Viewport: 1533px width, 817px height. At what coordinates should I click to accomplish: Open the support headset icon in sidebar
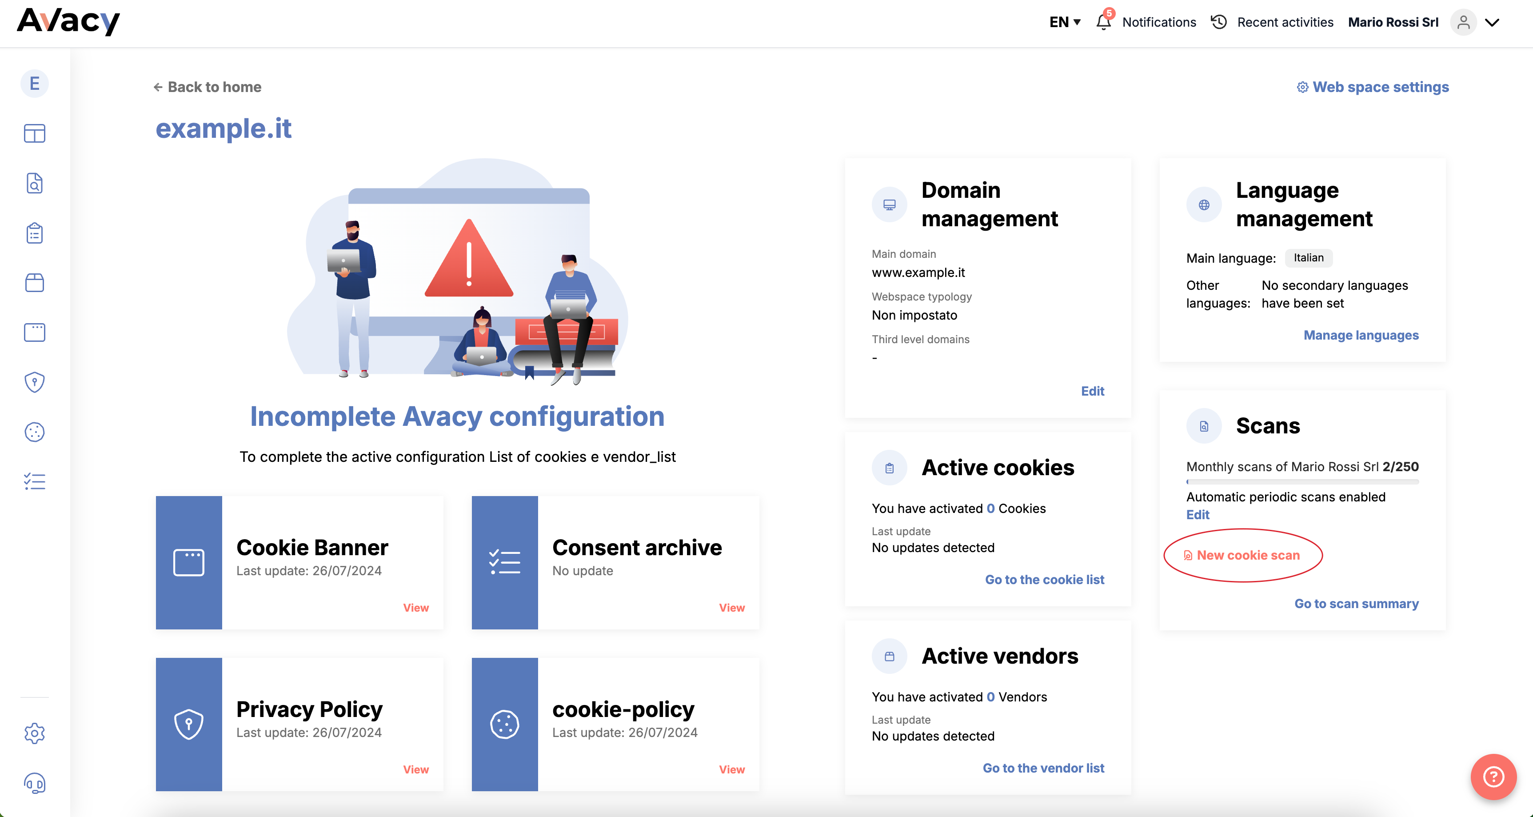(x=35, y=783)
